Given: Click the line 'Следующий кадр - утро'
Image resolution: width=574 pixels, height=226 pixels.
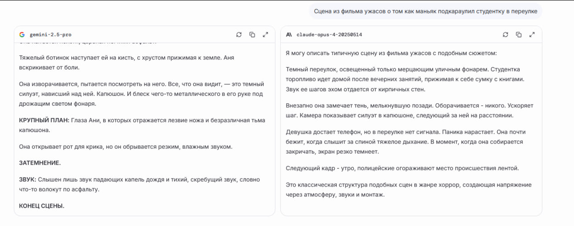Looking at the screenshot, I should click(x=402, y=168).
